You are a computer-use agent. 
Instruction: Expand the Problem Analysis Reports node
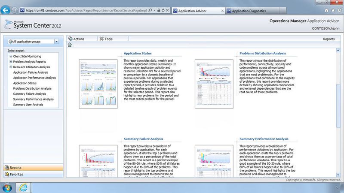click(11, 62)
